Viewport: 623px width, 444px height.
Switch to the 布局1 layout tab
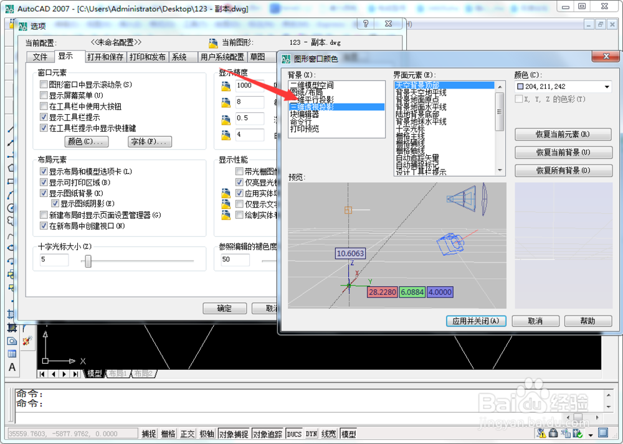coord(118,374)
